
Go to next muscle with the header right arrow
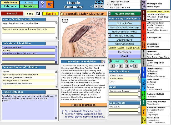(102, 6)
